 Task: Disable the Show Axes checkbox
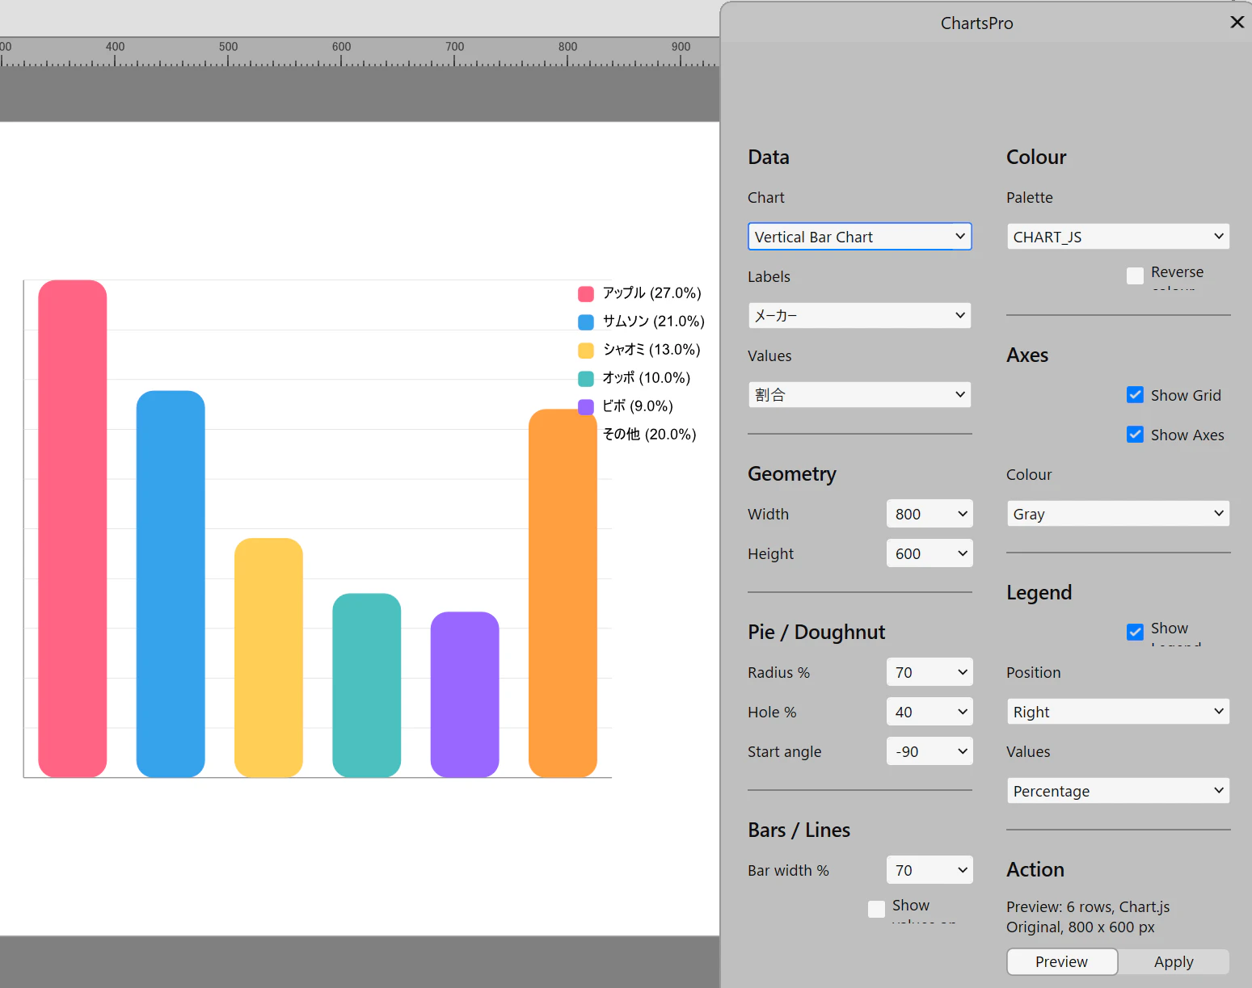[1135, 435]
